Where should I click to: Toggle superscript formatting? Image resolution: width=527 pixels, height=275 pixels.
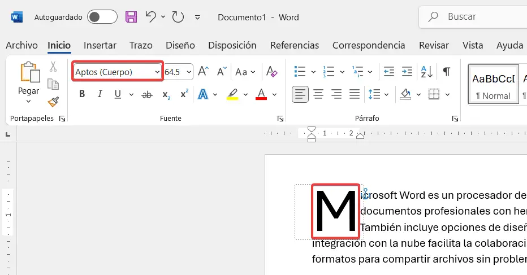pyautogui.click(x=184, y=94)
